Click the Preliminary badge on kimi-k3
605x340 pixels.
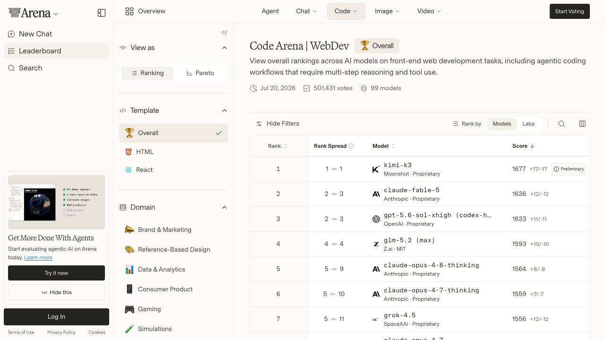click(569, 169)
